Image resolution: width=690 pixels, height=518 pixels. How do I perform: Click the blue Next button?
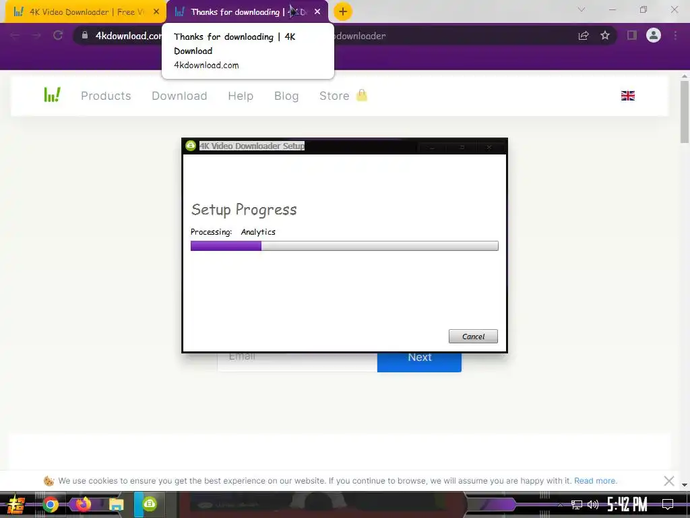[x=419, y=362]
